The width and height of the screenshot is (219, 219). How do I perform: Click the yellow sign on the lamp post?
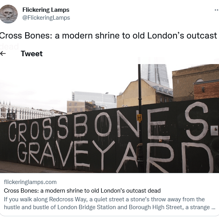pyautogui.click(x=139, y=118)
